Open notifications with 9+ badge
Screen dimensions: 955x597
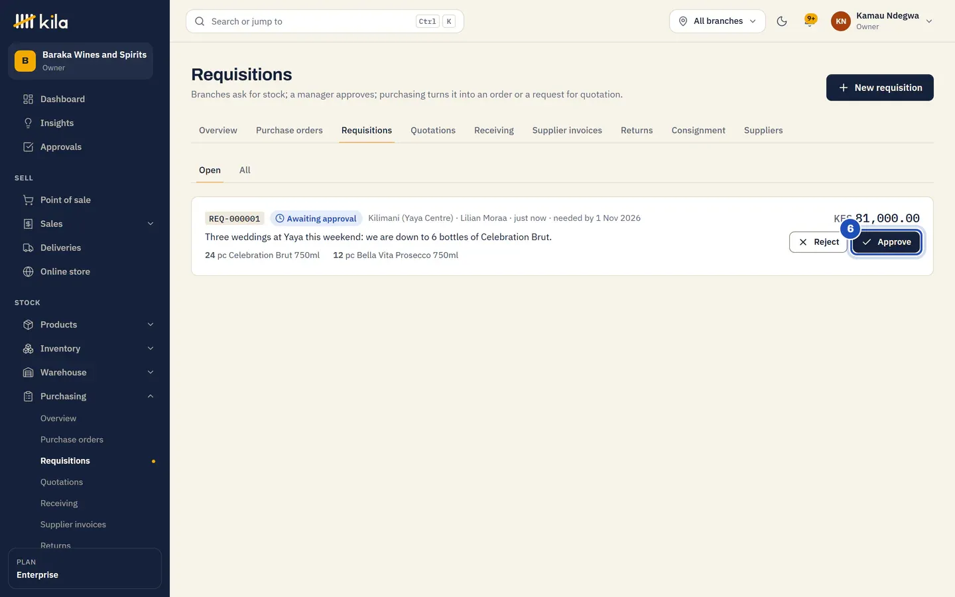coord(810,21)
